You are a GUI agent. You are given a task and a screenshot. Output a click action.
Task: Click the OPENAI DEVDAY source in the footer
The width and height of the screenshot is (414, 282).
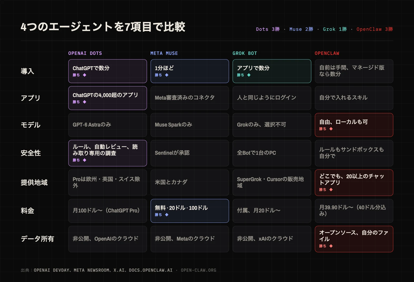coord(51,270)
